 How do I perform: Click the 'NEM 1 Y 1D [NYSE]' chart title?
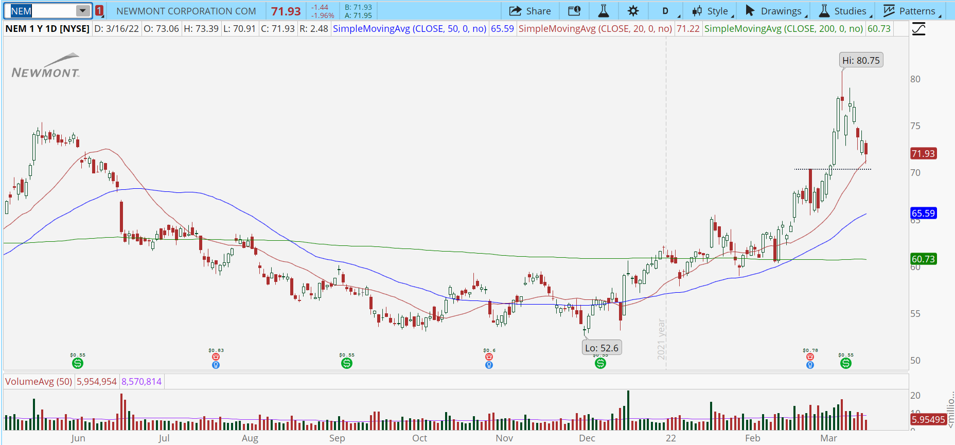47,29
